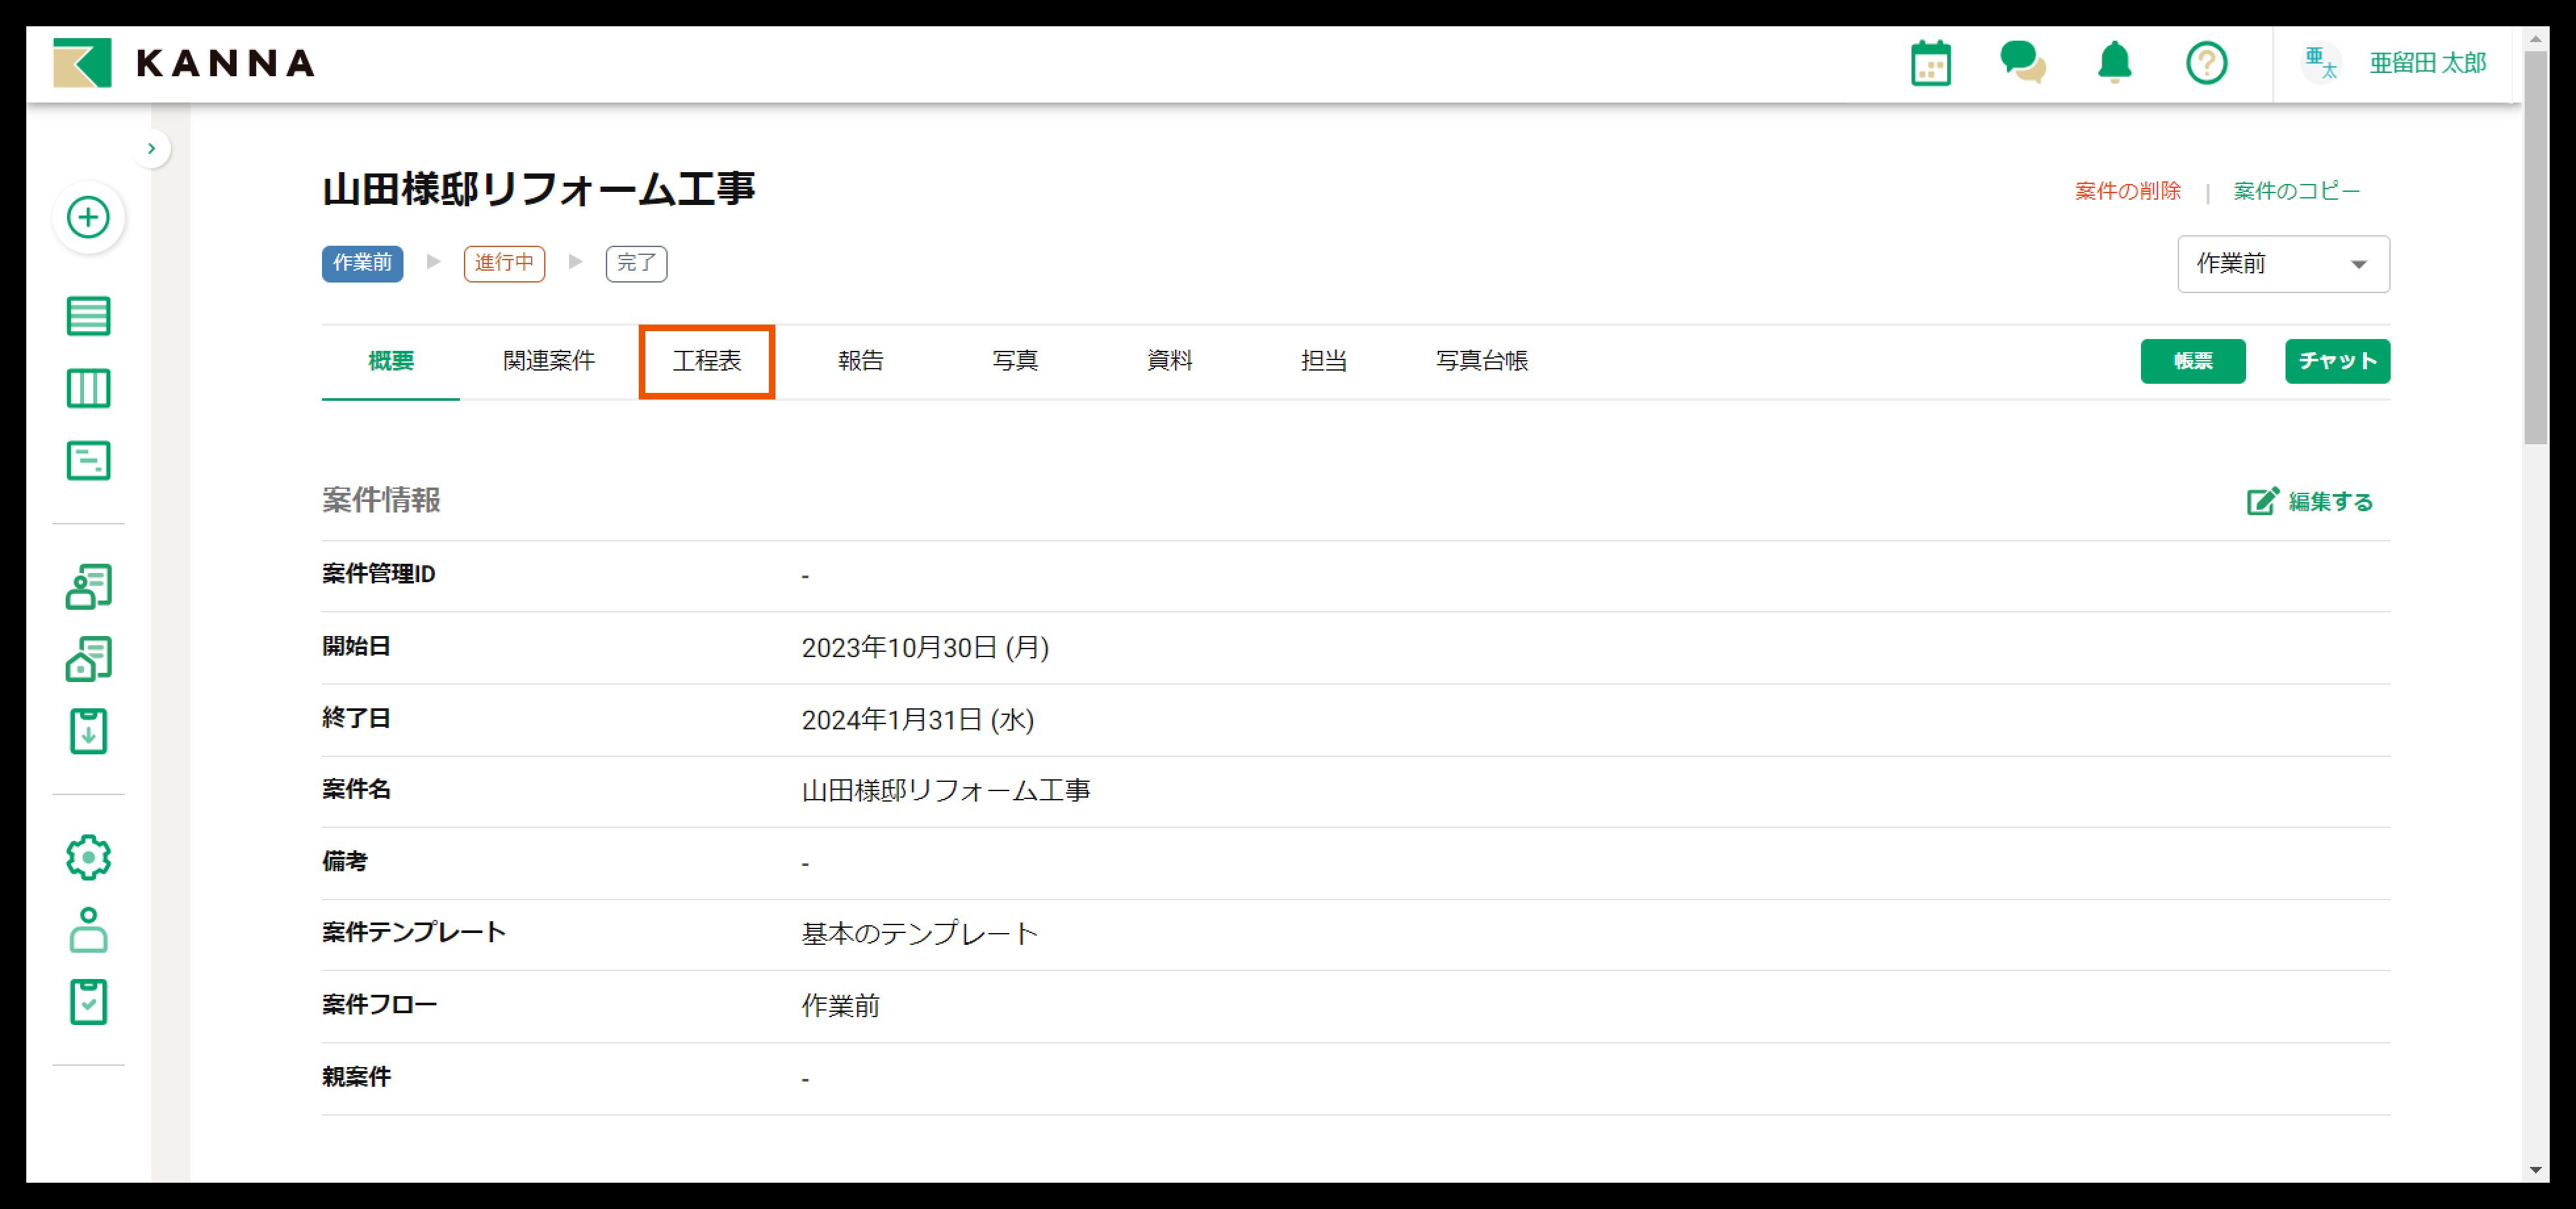2576x1209 pixels.
Task: Click the plus create-new icon in sidebar
Action: [88, 217]
